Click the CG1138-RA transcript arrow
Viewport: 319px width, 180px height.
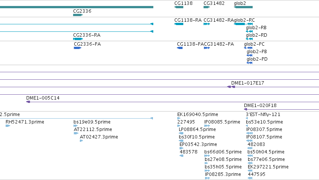179,24
